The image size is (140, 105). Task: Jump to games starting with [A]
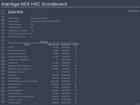3,17
